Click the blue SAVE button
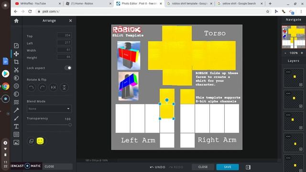Viewport: 306px width, 172px height. click(228, 167)
